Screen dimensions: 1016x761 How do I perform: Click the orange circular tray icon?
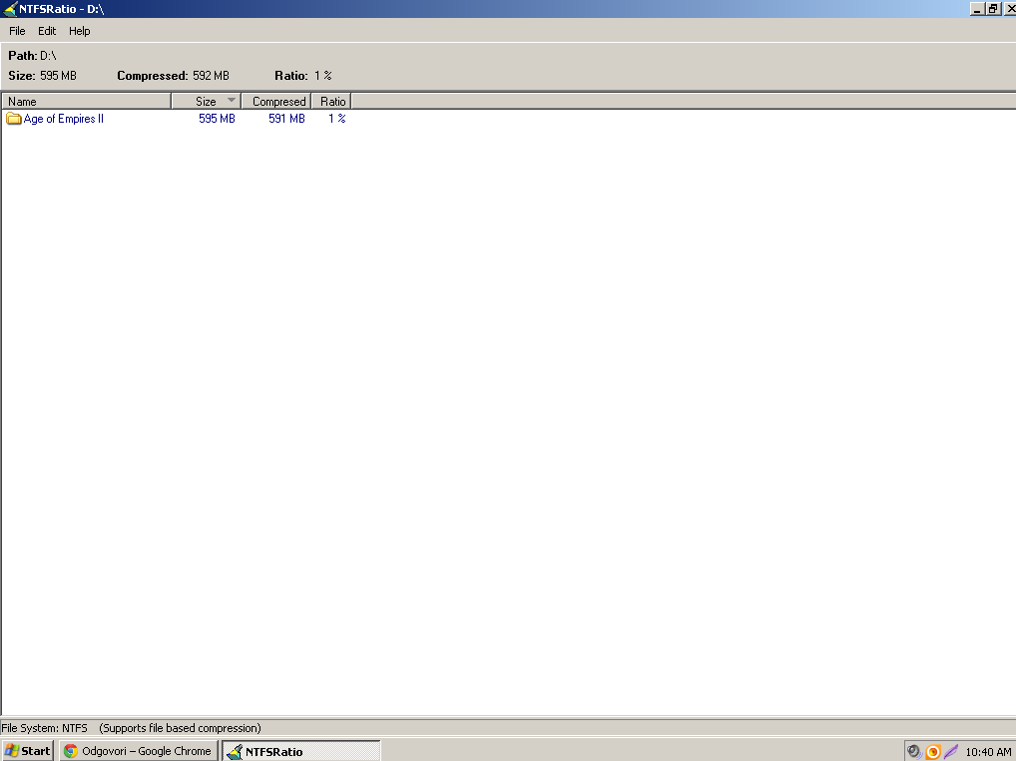coord(933,751)
